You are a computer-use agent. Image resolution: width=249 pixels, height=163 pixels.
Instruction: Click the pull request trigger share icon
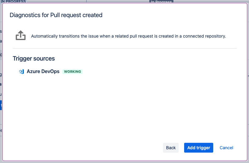tap(20, 35)
